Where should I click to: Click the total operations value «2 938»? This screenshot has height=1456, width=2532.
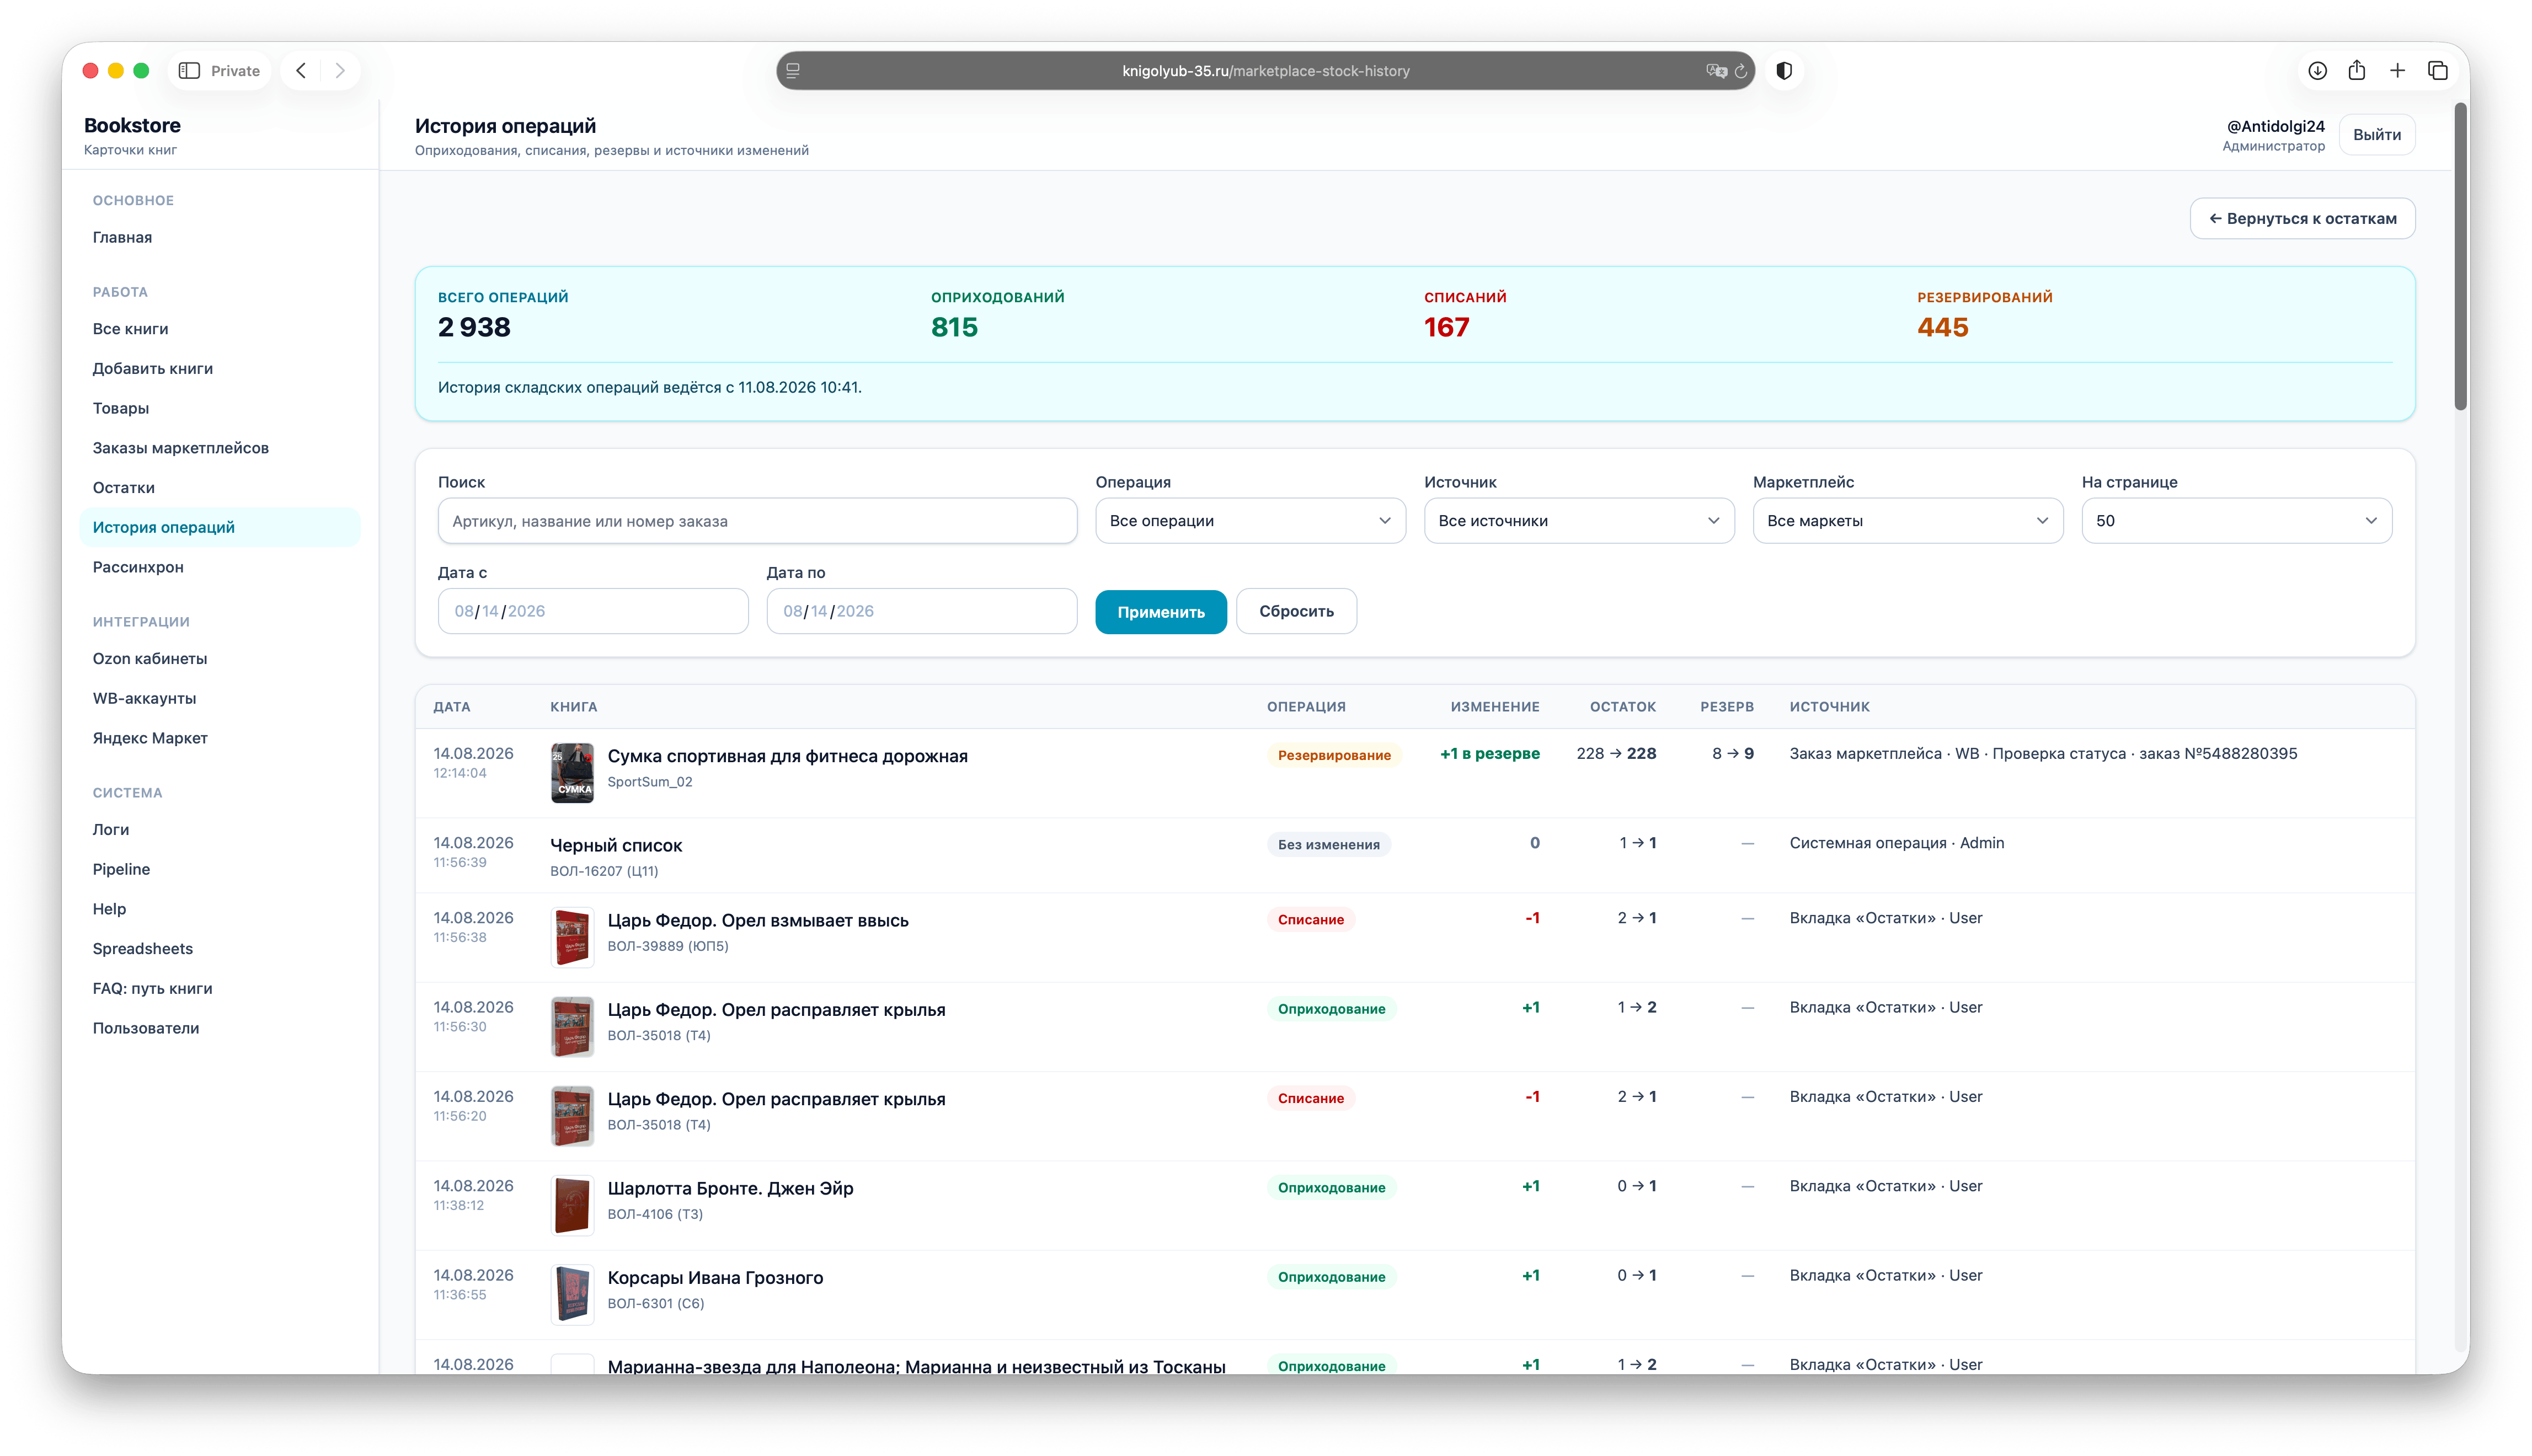coord(474,327)
